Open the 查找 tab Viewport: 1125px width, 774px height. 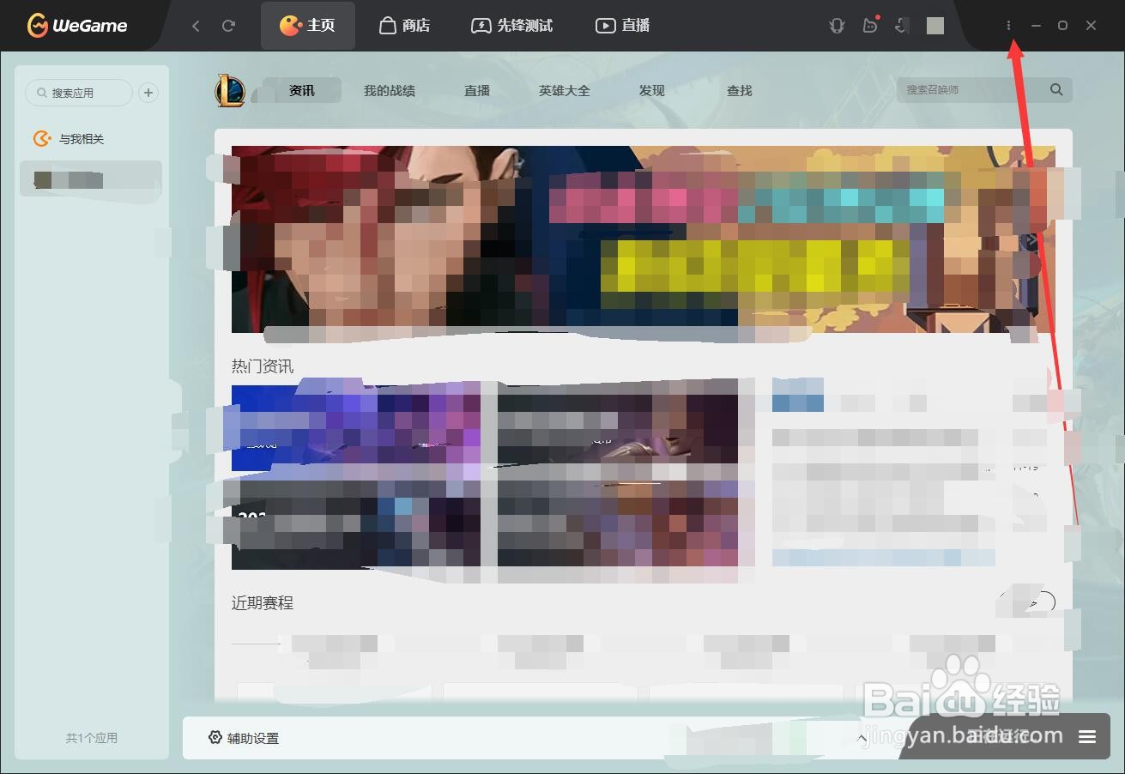(x=740, y=90)
